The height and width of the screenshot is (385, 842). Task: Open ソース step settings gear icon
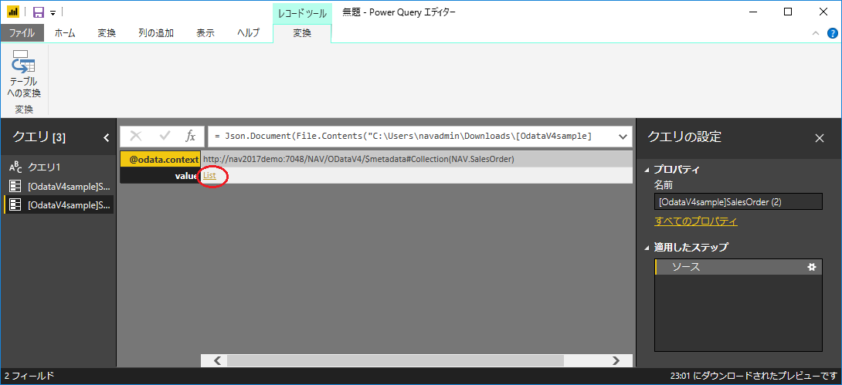(x=811, y=266)
